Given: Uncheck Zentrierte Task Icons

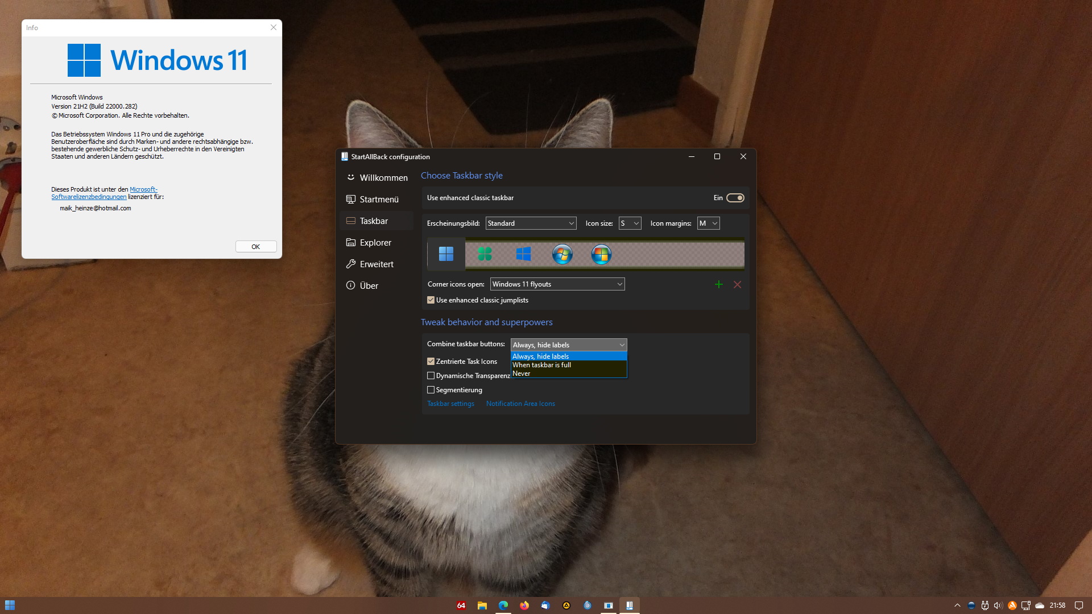Looking at the screenshot, I should 431,362.
